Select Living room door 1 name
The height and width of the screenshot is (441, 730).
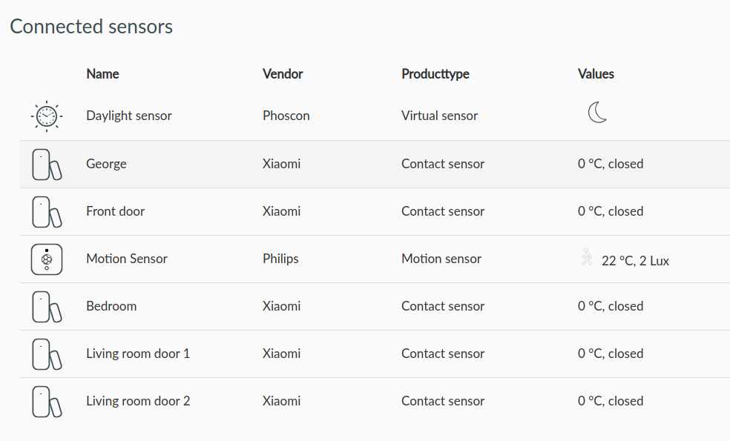coord(138,354)
